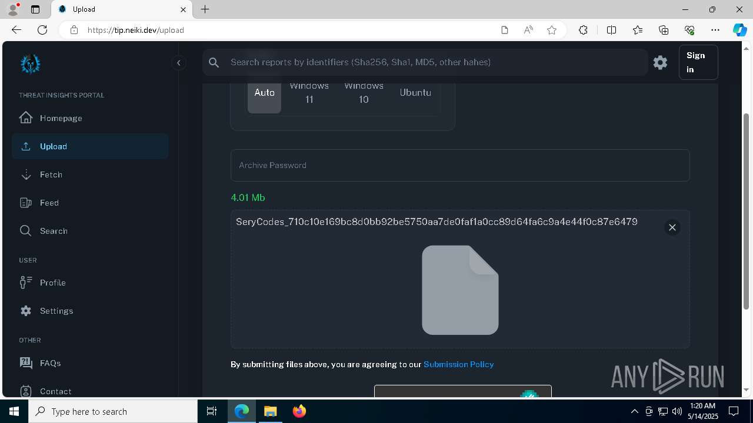Click the Feed newspaper icon
The image size is (753, 423).
coord(26,203)
